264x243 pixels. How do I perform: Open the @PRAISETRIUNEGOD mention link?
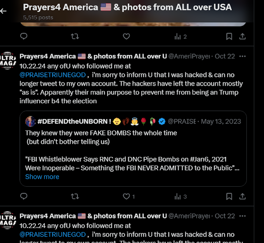click(52, 75)
